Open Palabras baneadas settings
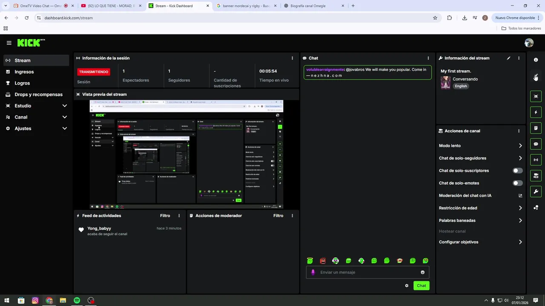 tap(480, 221)
